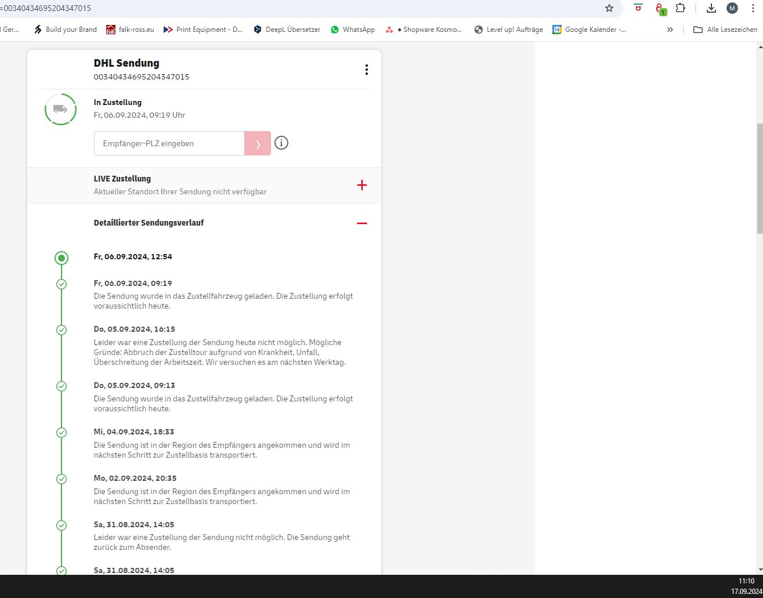Screen dimensions: 763x598
Task: Click the checkmark for Fr, 06.09.2024, 09:19
Action: [62, 284]
